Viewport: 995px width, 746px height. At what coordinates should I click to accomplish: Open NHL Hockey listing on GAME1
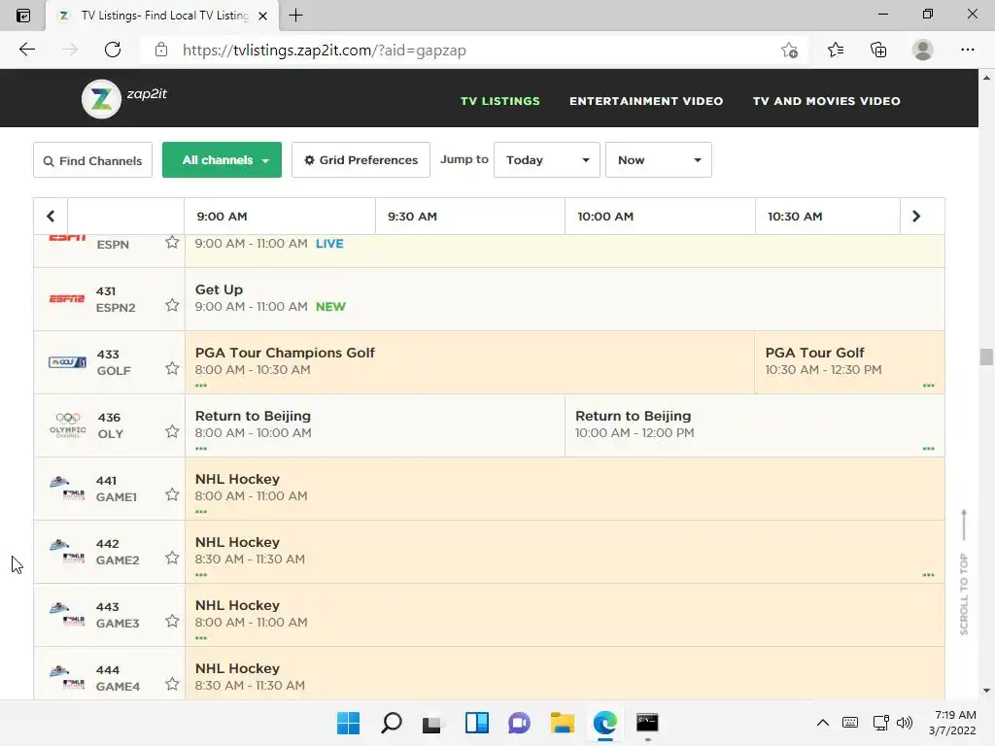coord(565,489)
